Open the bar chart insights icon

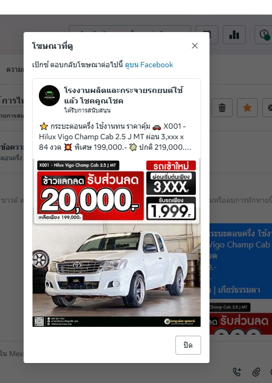click(x=234, y=35)
